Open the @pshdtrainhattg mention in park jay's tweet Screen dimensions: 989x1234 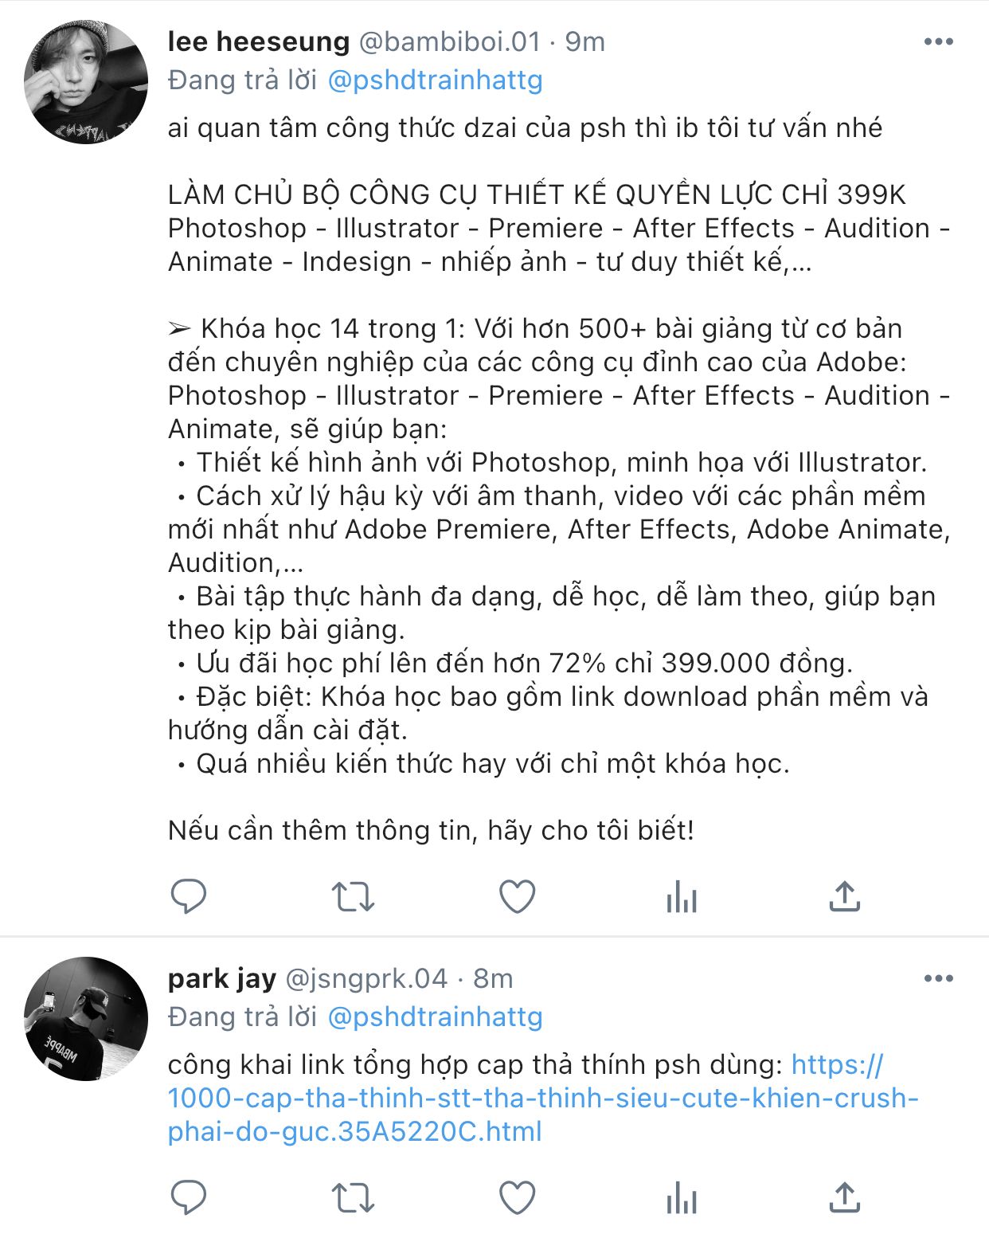435,1017
